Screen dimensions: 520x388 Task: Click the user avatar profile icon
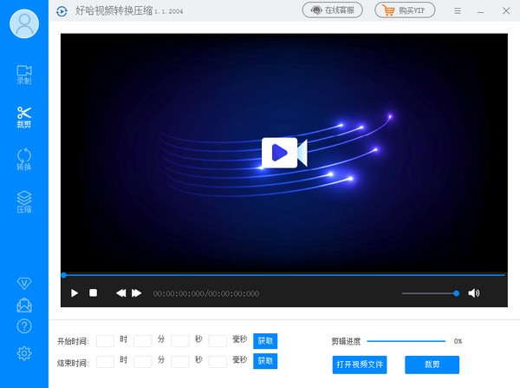click(24, 23)
